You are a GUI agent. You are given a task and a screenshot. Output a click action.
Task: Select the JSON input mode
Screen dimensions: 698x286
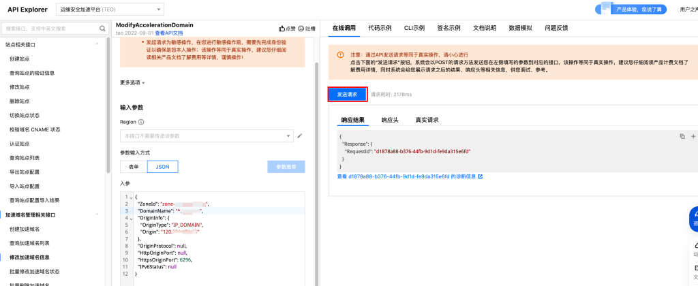pos(163,167)
